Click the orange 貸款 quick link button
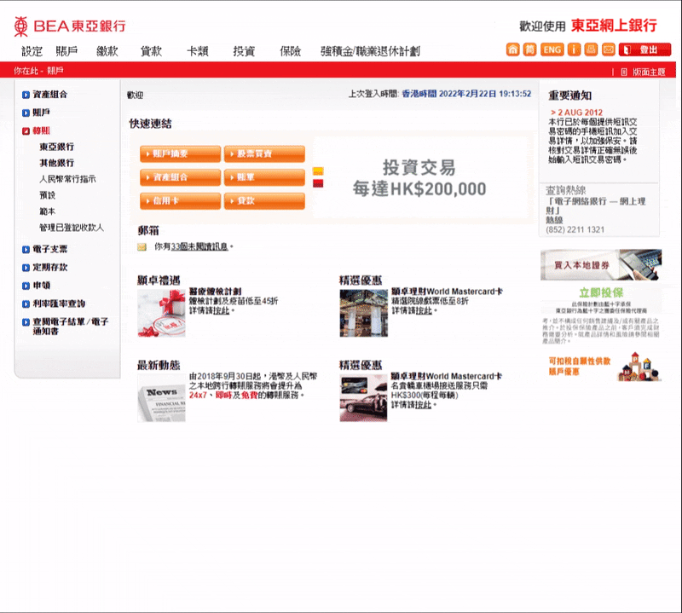682x613 pixels. tap(264, 201)
